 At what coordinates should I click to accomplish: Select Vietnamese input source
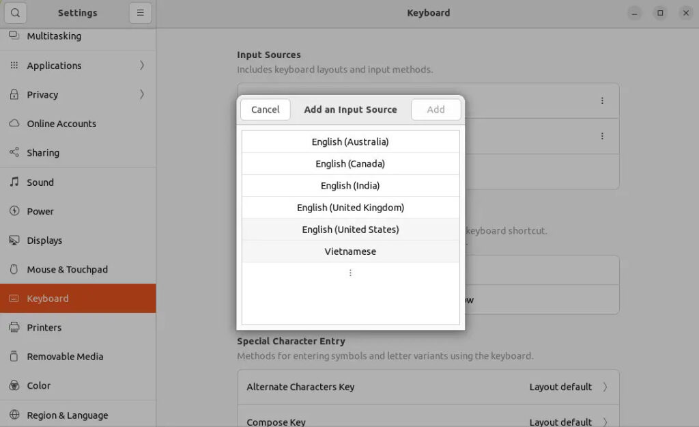350,251
